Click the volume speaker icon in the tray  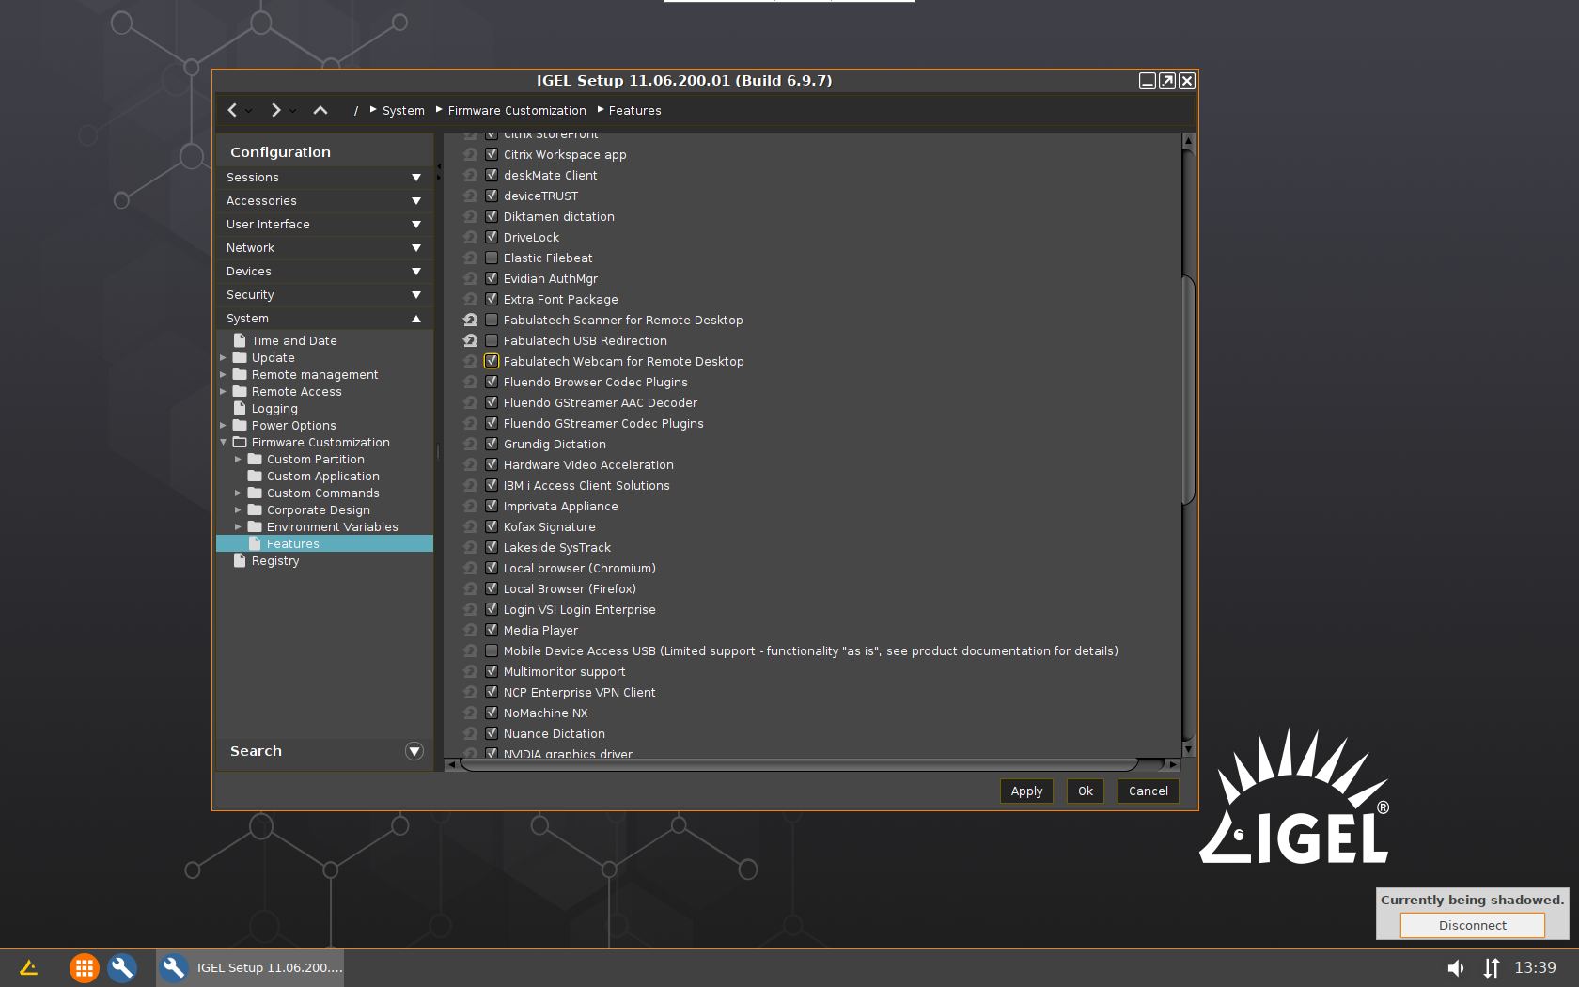tap(1455, 968)
